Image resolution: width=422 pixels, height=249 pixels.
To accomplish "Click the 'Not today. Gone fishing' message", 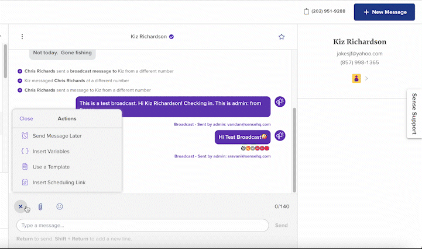I will 62,54.
